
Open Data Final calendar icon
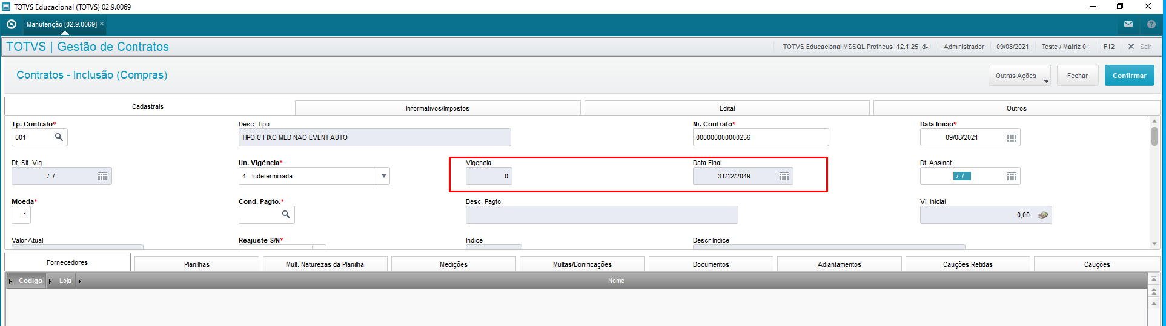[x=784, y=177]
